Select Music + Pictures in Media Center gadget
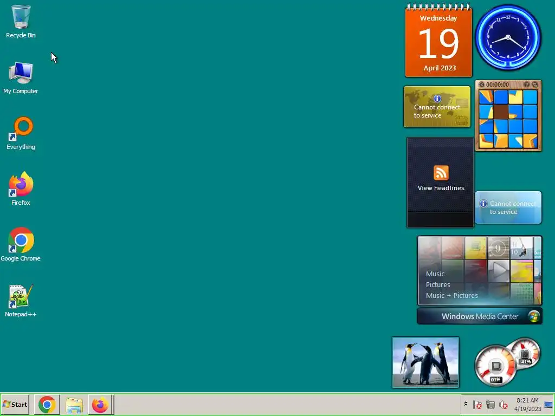The width and height of the screenshot is (555, 416). [451, 296]
